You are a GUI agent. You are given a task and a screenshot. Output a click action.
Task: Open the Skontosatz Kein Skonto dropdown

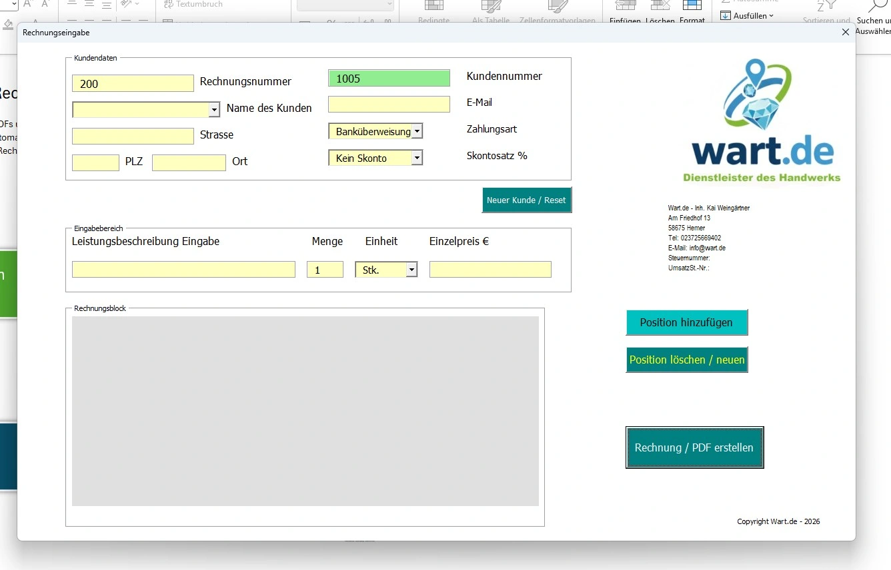(417, 158)
